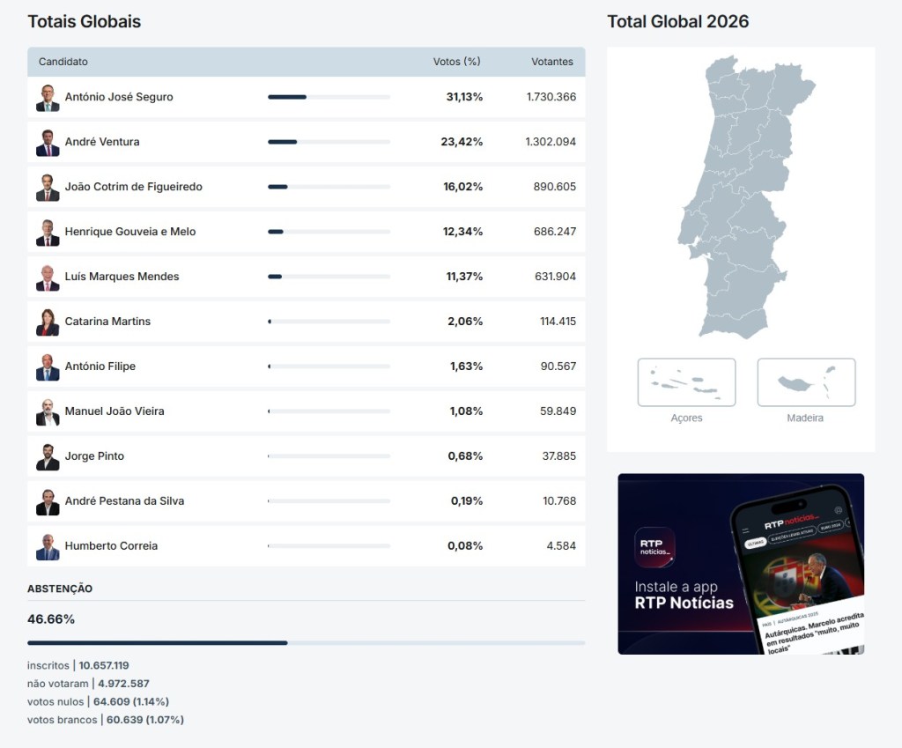Select the Luís Marques Mendes name
902x748 pixels.
[122, 277]
